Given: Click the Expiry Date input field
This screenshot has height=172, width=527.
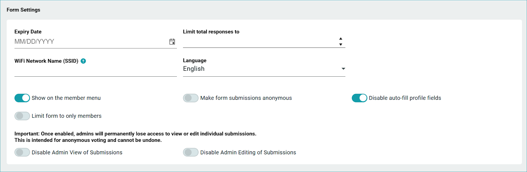Looking at the screenshot, I should point(89,42).
